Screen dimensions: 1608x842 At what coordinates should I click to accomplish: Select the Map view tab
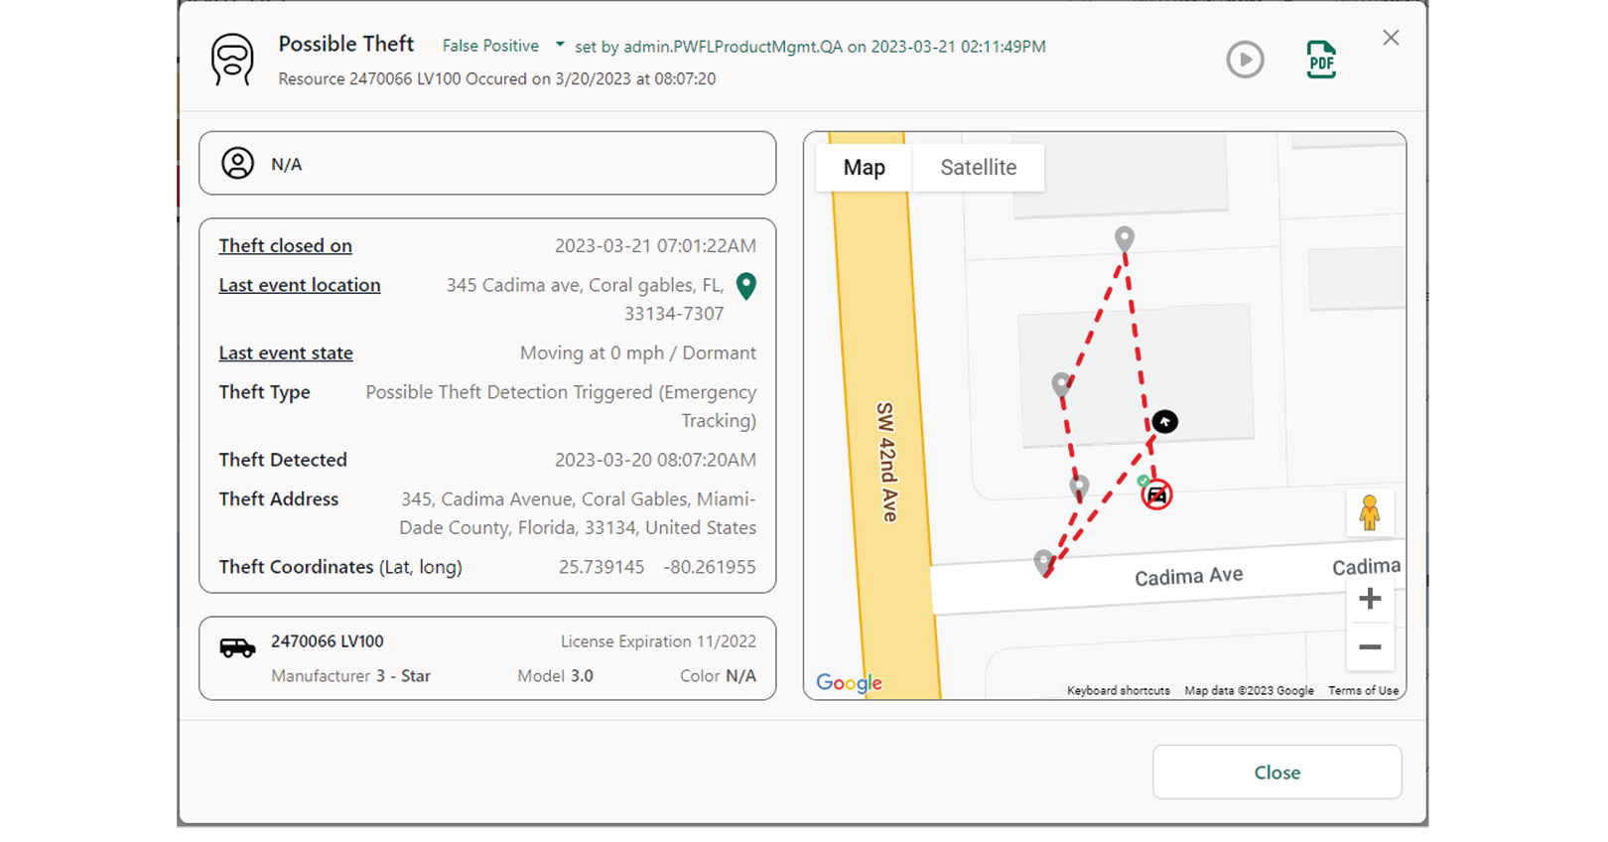tap(864, 167)
